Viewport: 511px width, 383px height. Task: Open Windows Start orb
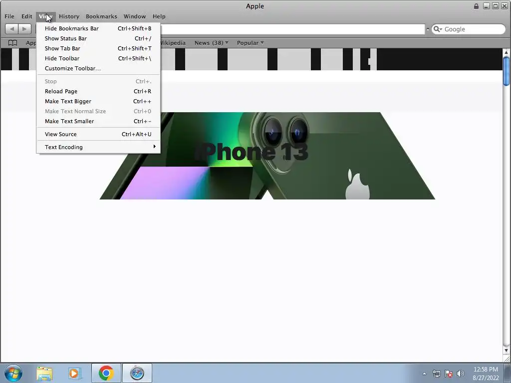point(13,373)
